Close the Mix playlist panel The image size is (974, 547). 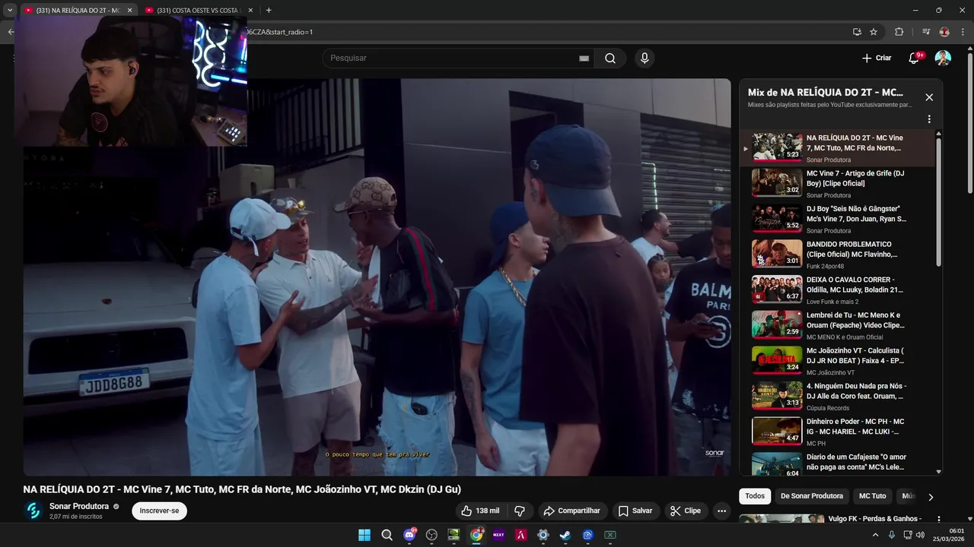pos(929,97)
